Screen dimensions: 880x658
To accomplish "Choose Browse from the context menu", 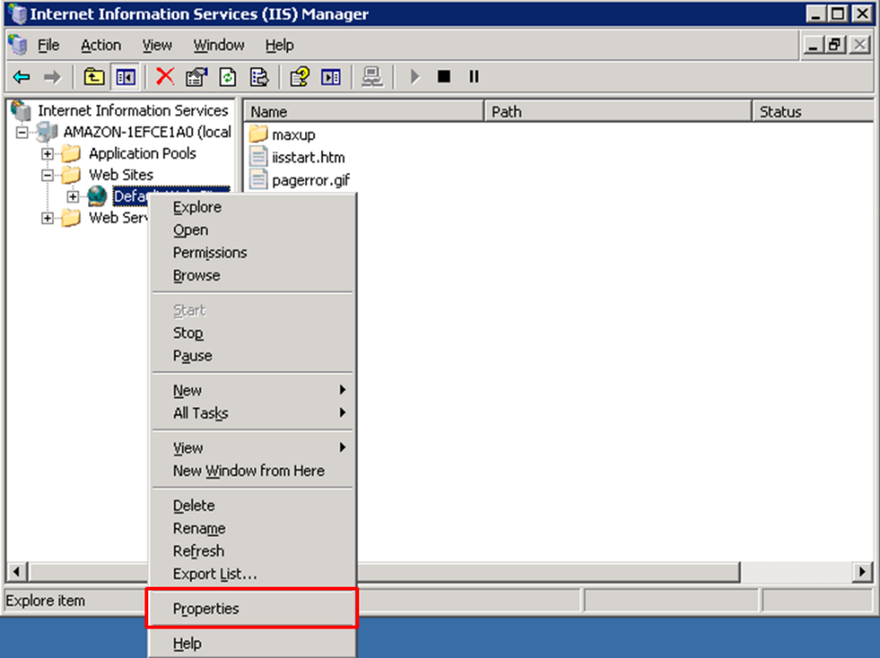I will coord(253,276).
